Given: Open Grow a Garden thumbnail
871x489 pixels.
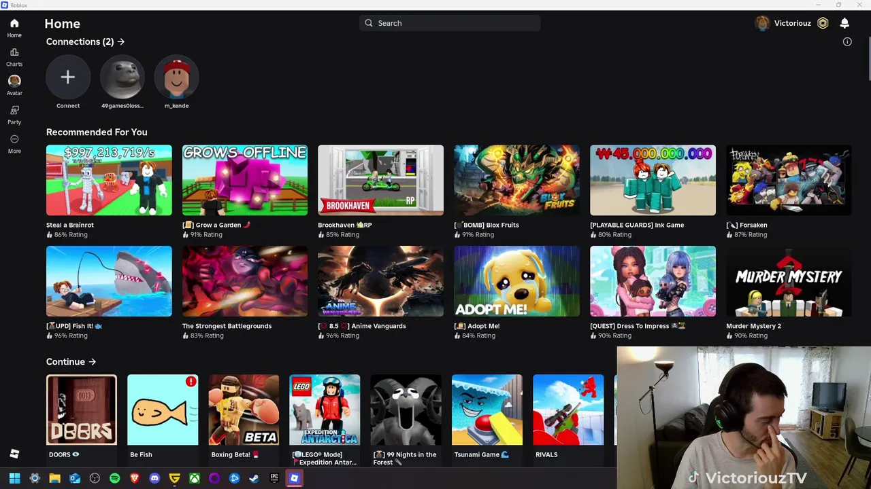Looking at the screenshot, I should 245,180.
